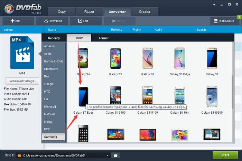Screen dimensions: 242x161
Task: Click the device grid vertical scrollbar
Action: click(x=233, y=92)
